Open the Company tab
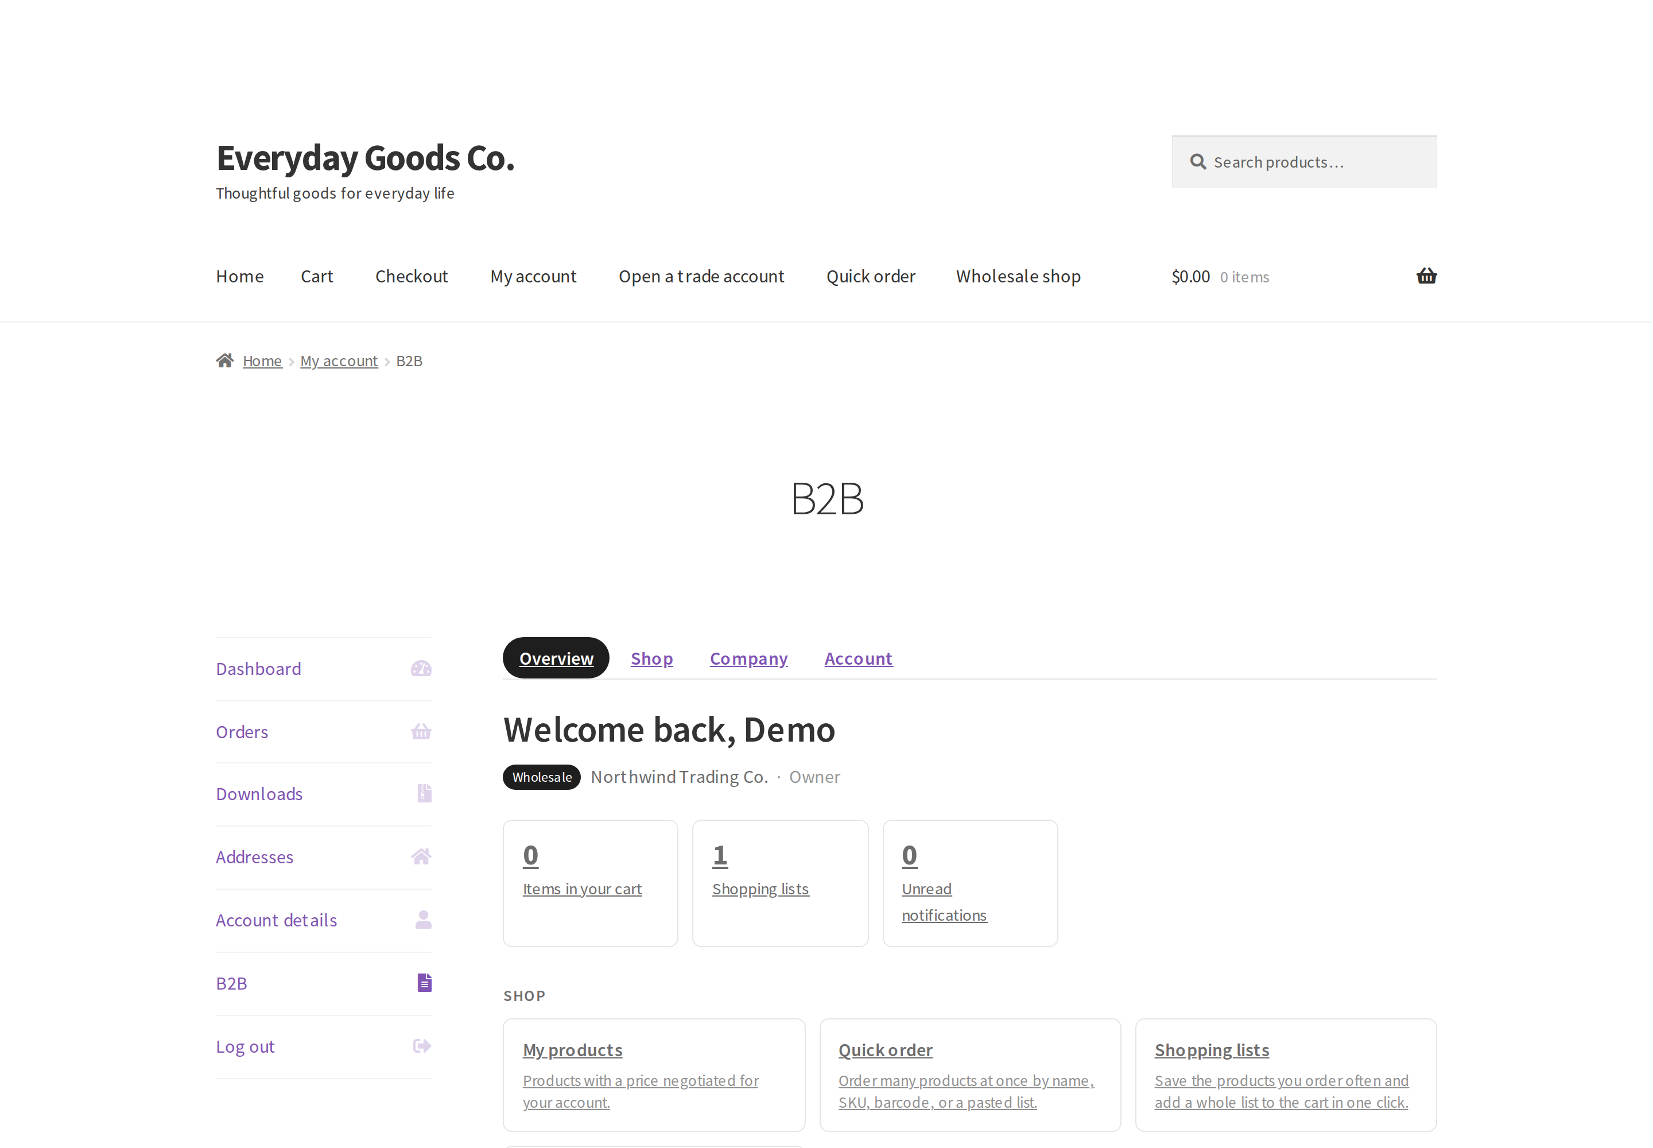Screen dimensions: 1653x1148 click(749, 658)
